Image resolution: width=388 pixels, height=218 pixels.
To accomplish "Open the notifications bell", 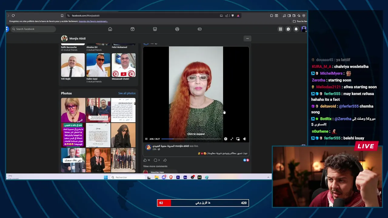I will point(296,29).
